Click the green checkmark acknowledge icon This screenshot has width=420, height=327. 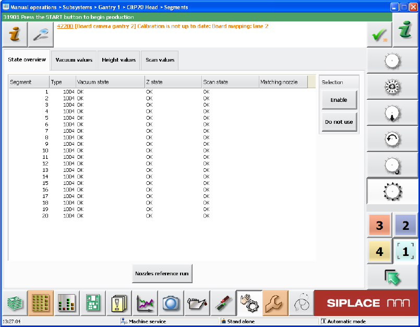point(379,35)
